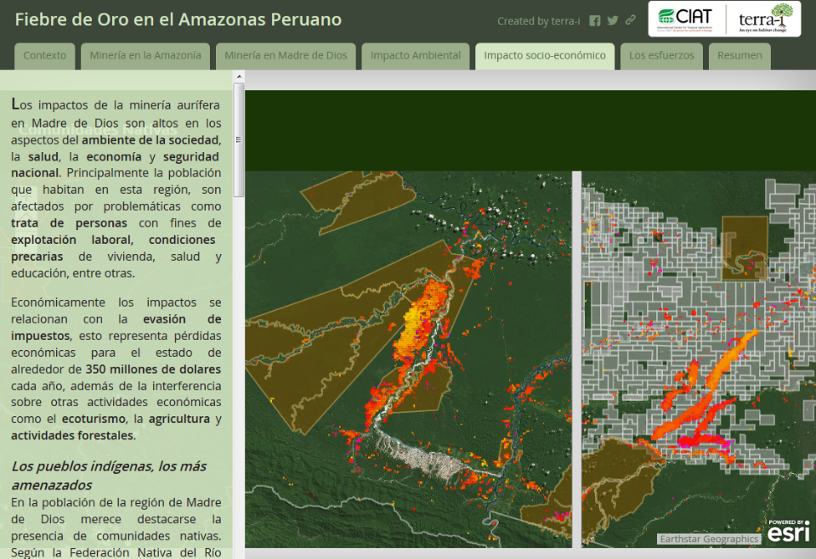
Task: Click the Created by terra-i text
Action: 538,21
